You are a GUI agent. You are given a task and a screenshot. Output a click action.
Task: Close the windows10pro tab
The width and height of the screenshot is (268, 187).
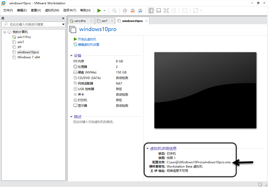click(146, 21)
